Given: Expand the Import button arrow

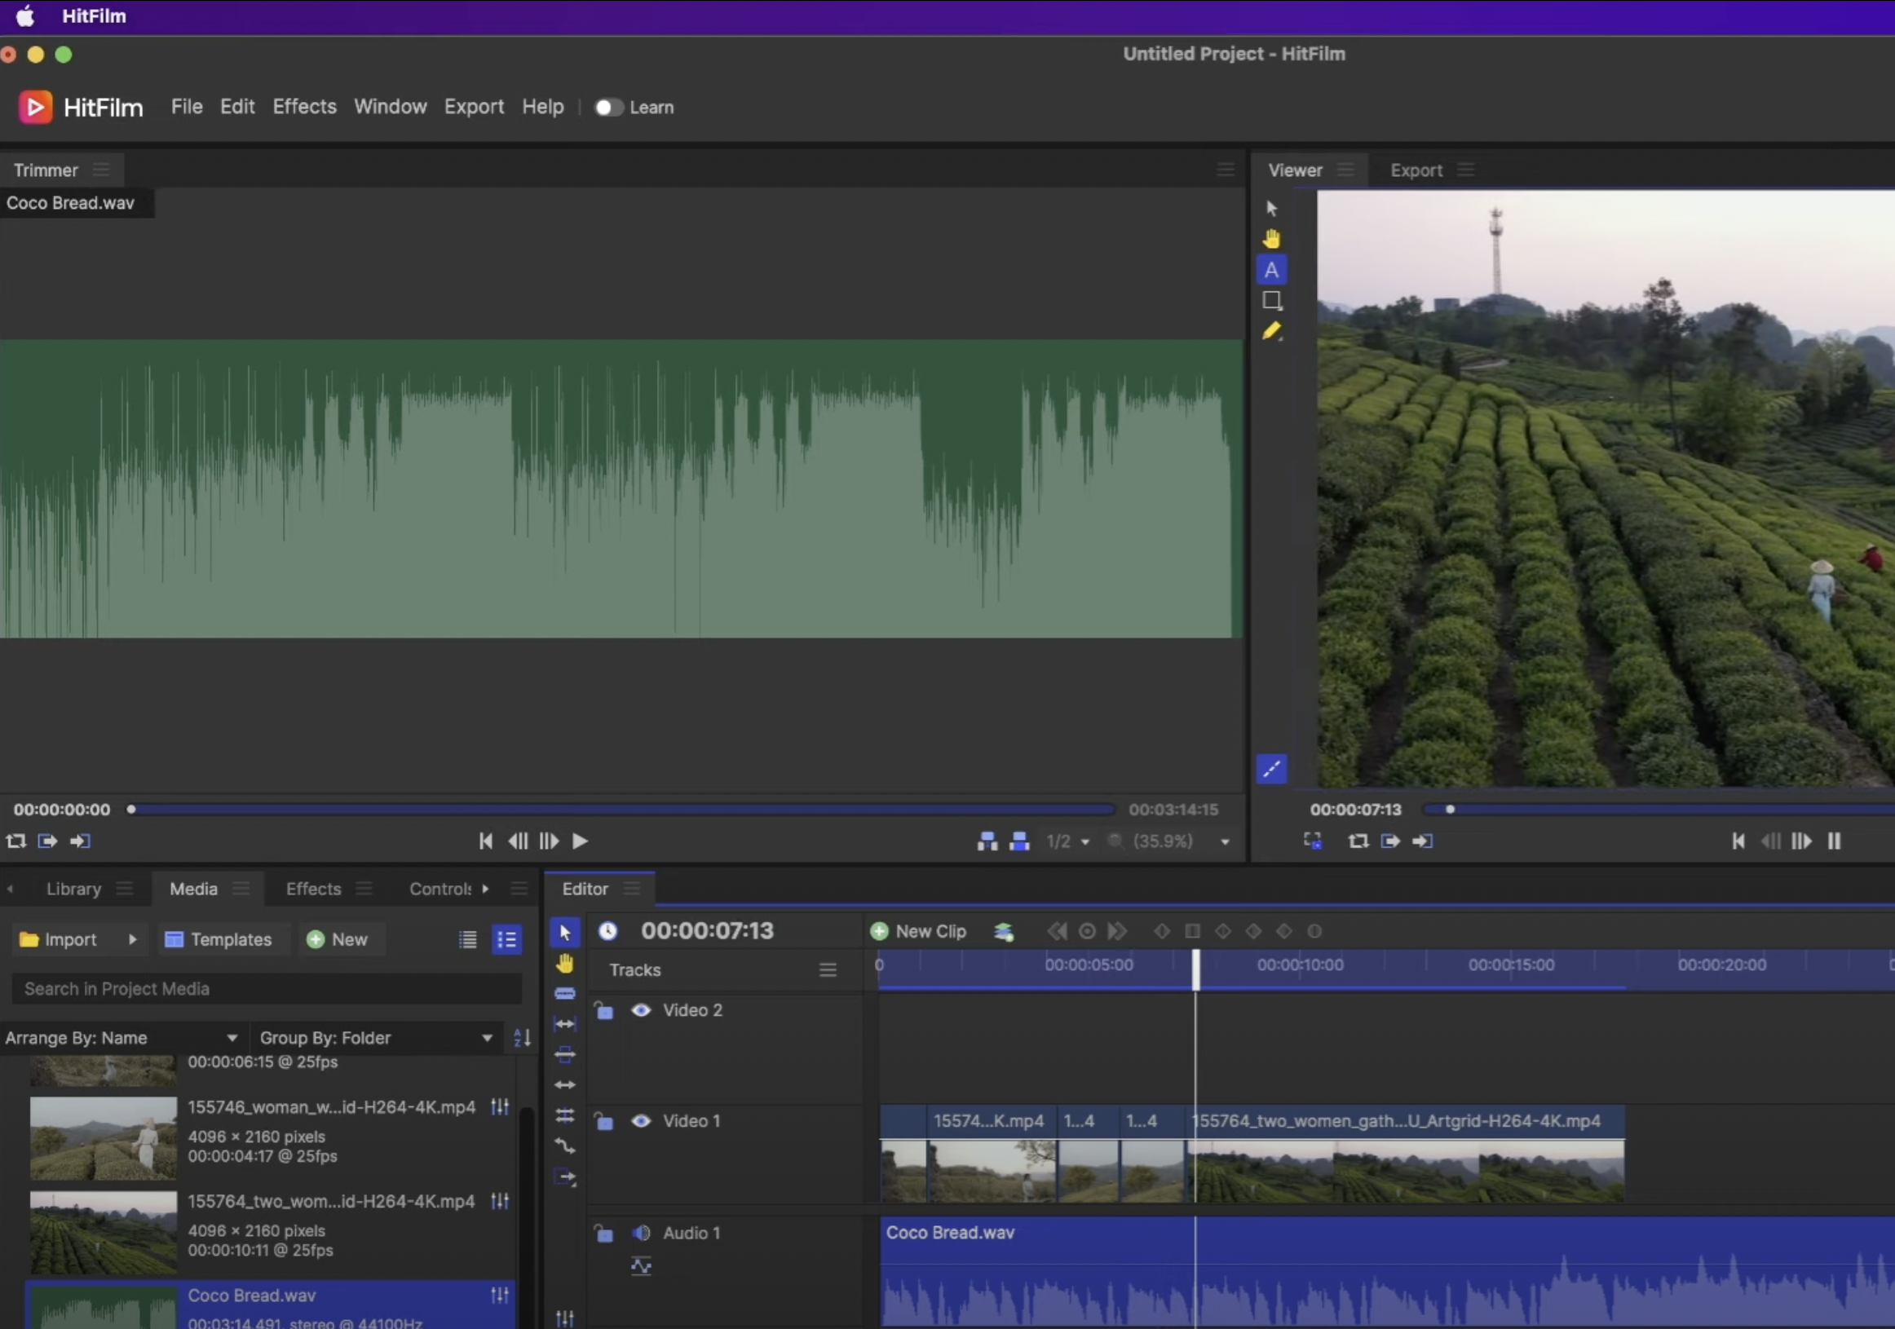Looking at the screenshot, I should pyautogui.click(x=132, y=939).
